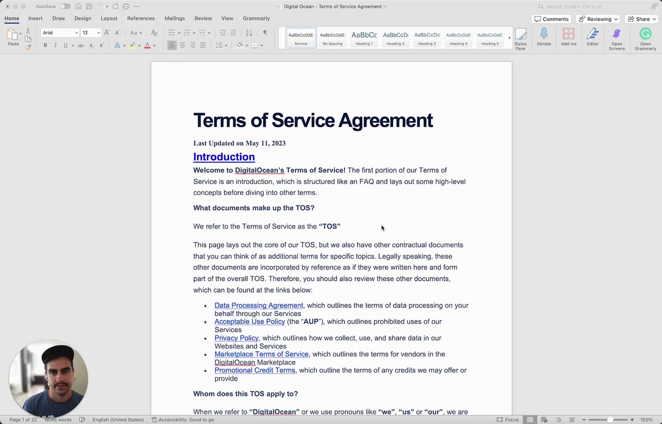This screenshot has height=424, width=662.
Task: Cut selection with the scissors icon
Action: [28, 31]
